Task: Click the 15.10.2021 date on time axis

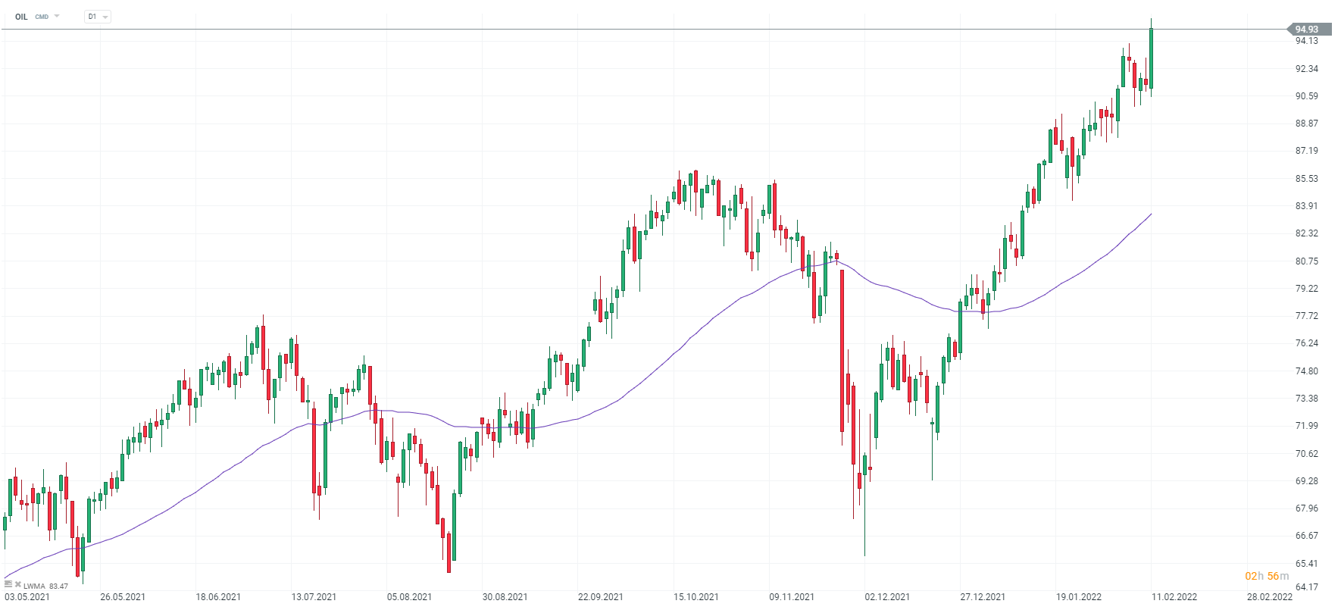Action: (x=696, y=597)
